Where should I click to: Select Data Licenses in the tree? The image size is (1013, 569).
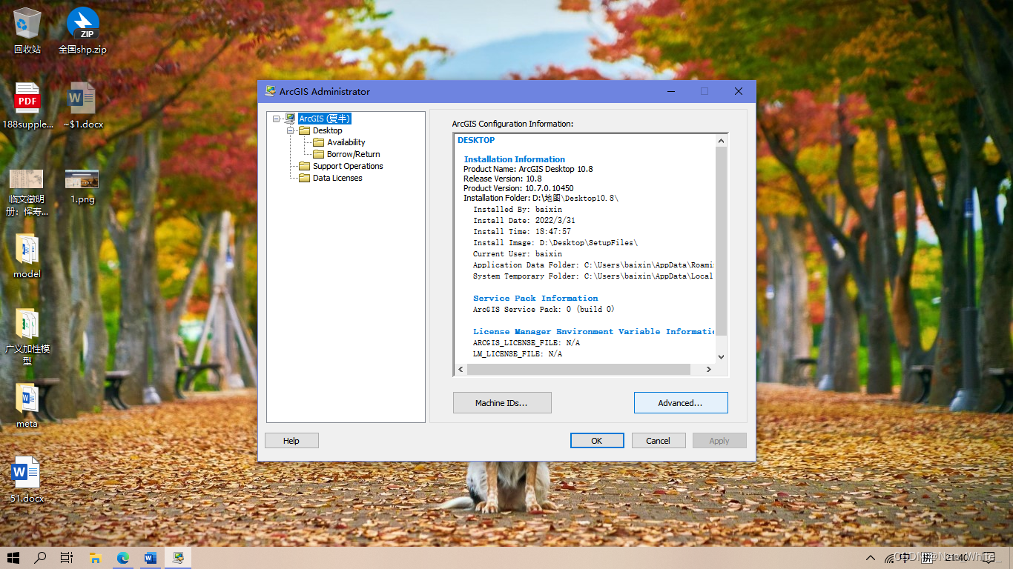coord(337,178)
